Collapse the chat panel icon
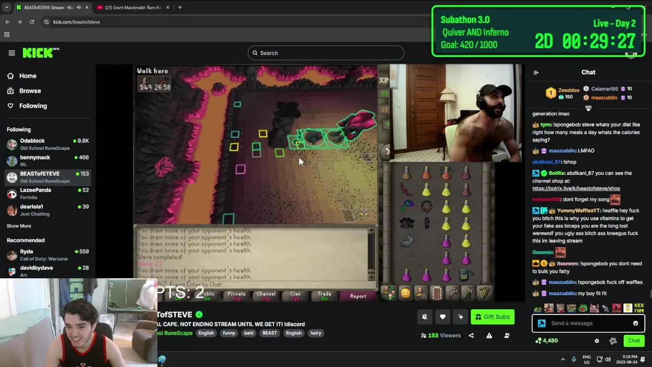Screen dimensions: 652x367 (536, 72)
